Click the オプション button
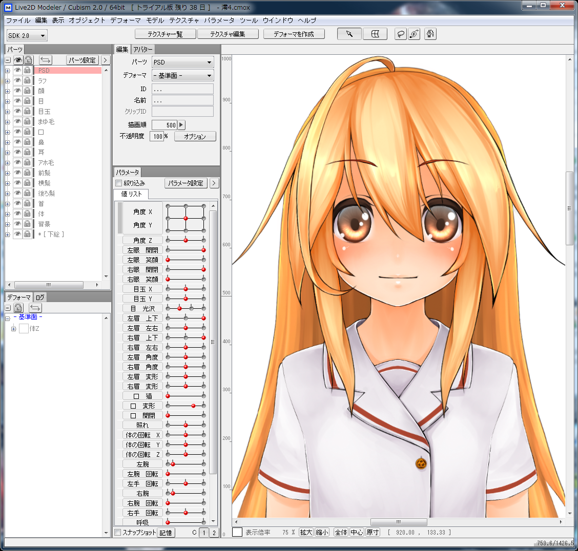This screenshot has width=578, height=551. [195, 136]
